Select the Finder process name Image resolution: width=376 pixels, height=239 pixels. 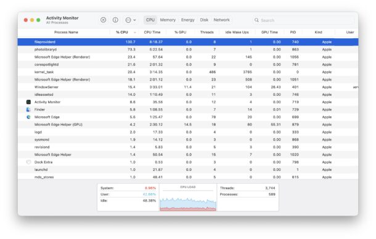[x=39, y=109]
